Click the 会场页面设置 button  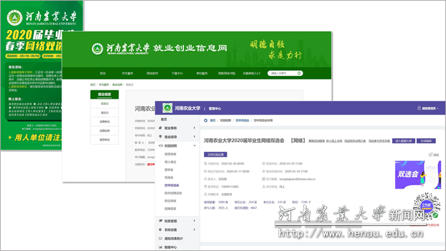coord(215,155)
